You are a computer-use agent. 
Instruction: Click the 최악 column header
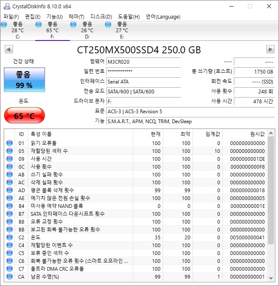[178, 134]
